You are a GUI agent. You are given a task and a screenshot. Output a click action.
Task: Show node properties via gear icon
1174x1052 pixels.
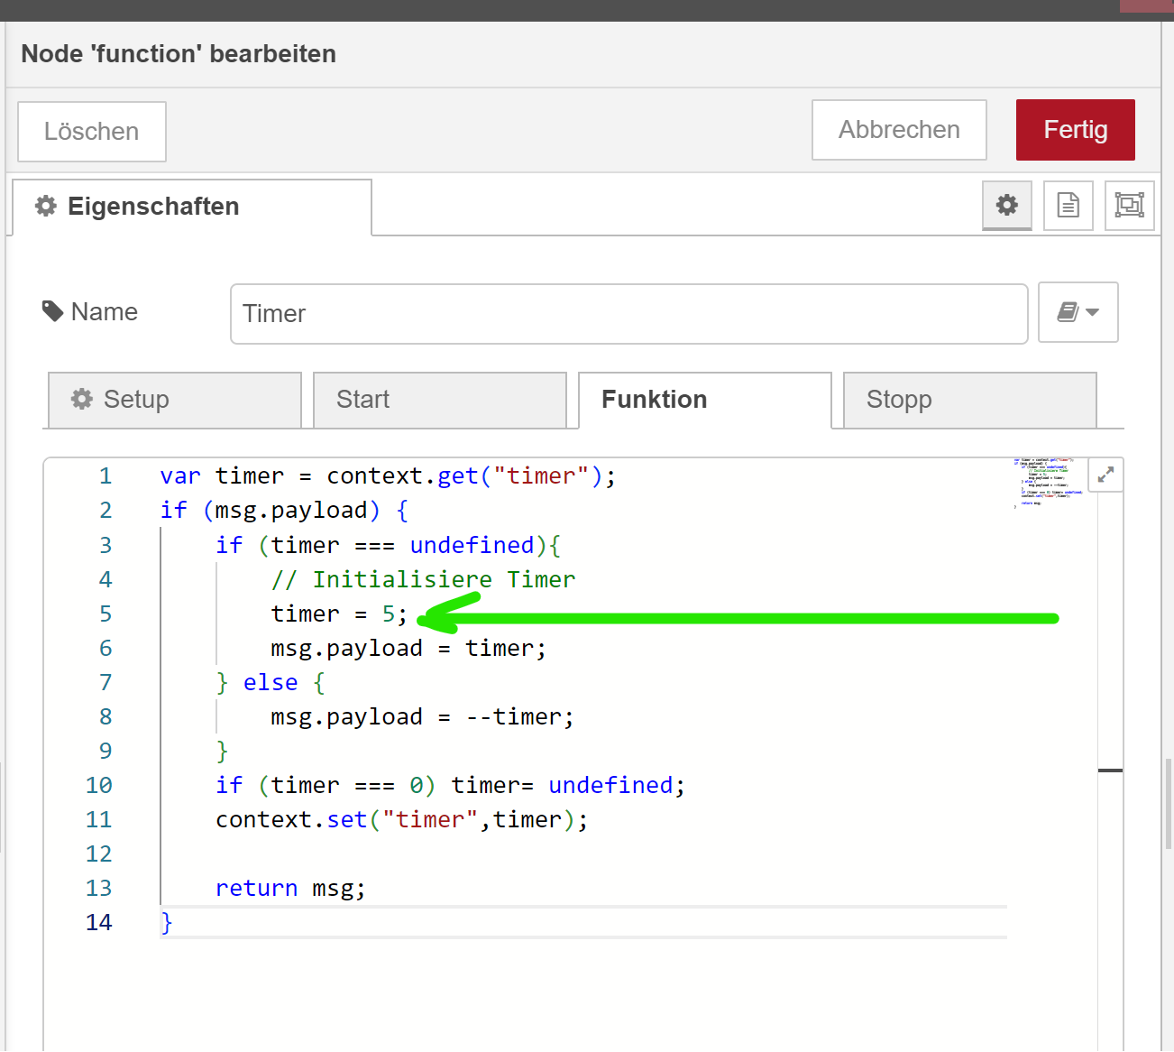pyautogui.click(x=1007, y=206)
